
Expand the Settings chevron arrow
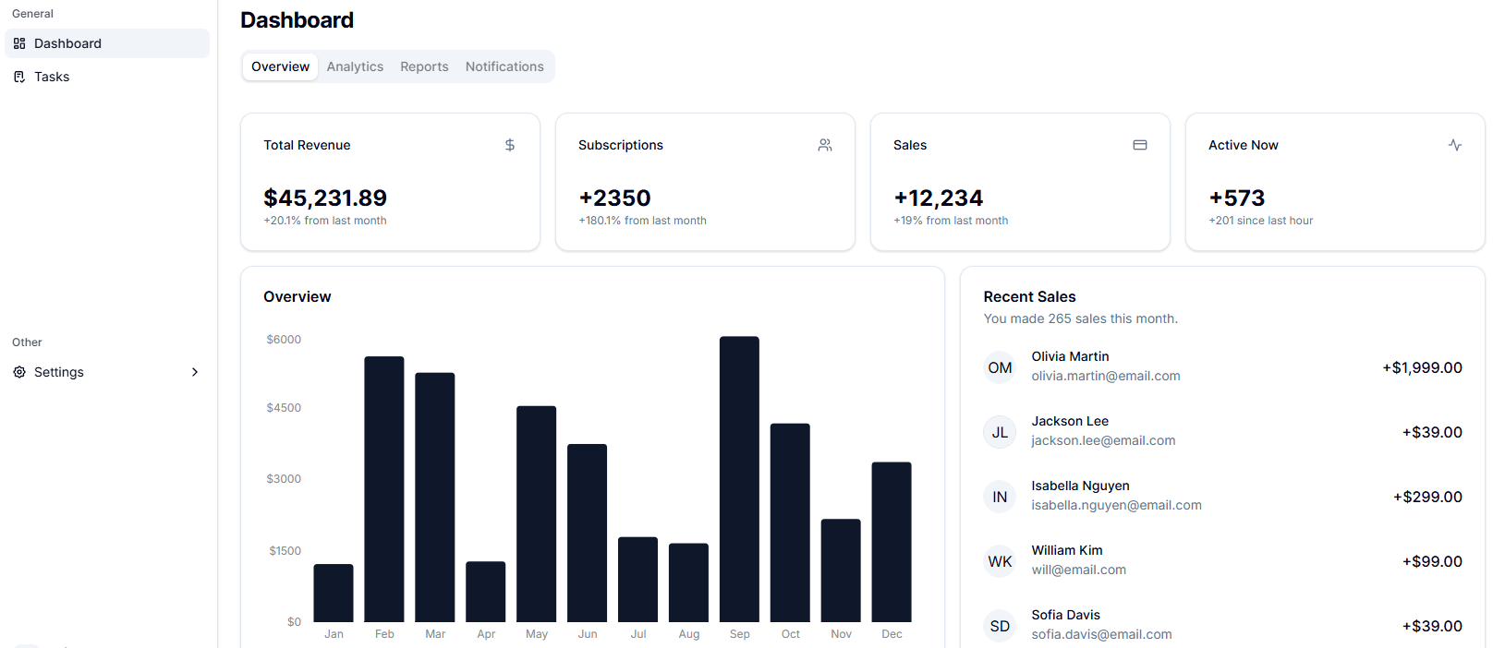pos(194,372)
